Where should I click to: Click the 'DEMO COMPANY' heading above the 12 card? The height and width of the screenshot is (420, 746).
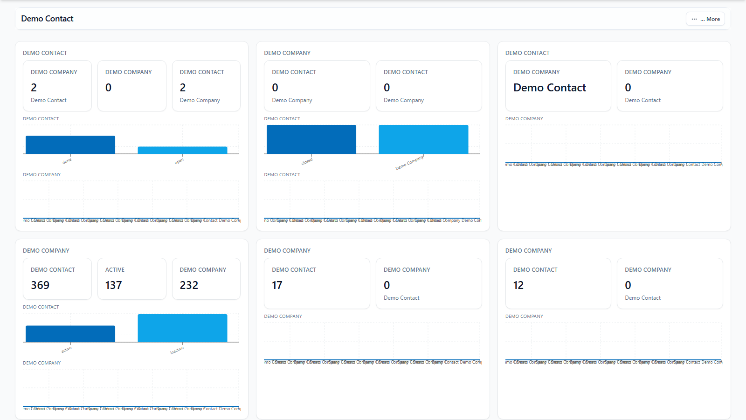529,251
